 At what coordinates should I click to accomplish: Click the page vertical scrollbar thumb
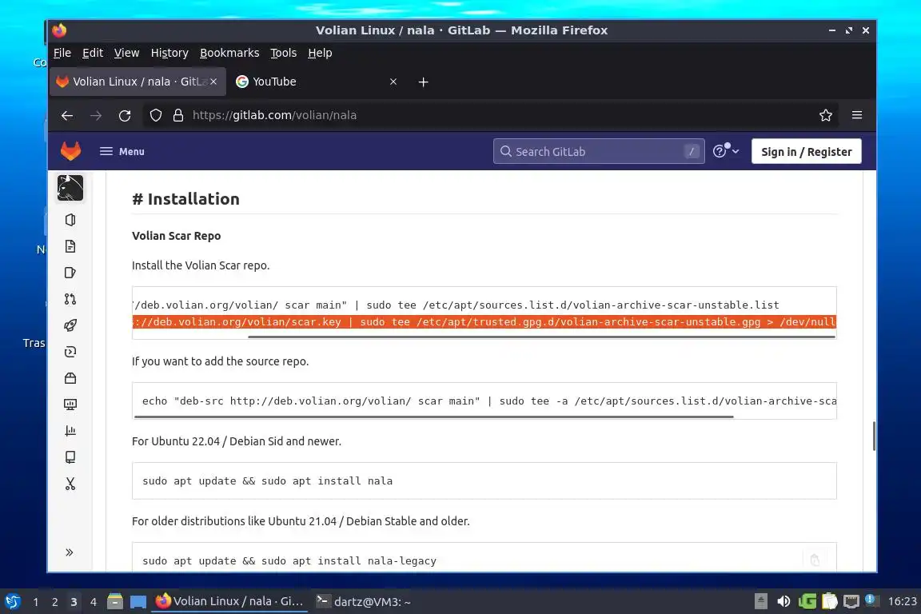(873, 436)
